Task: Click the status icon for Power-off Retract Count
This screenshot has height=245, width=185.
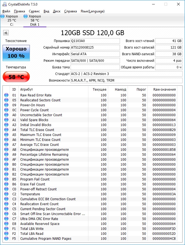Action: 6,189
